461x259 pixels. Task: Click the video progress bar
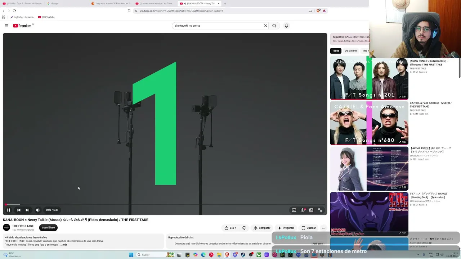pyautogui.click(x=165, y=204)
